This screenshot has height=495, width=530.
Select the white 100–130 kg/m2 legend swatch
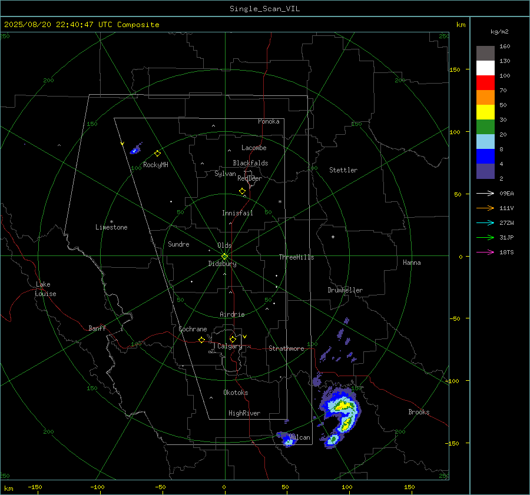[485, 68]
